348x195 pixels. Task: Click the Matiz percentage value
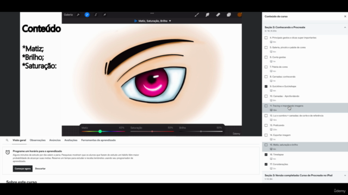(121, 128)
